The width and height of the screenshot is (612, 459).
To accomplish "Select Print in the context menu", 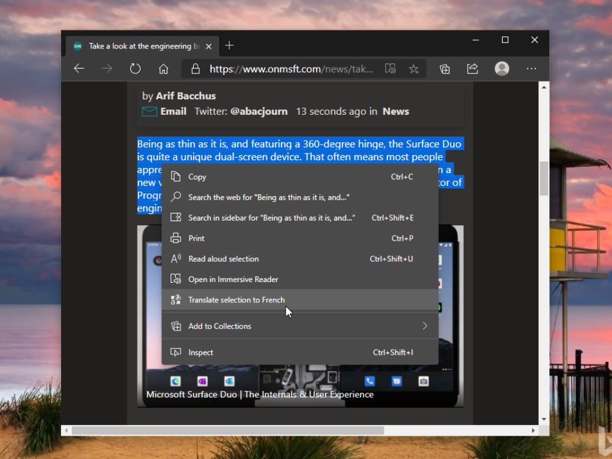I will click(x=300, y=238).
